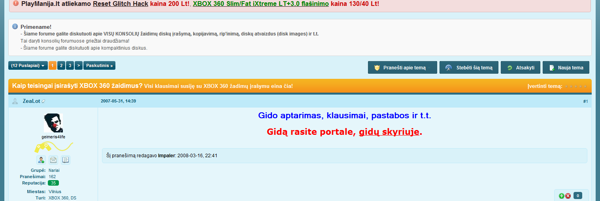Go to page 2 of the topic
This screenshot has width=600, height=201.
point(61,65)
